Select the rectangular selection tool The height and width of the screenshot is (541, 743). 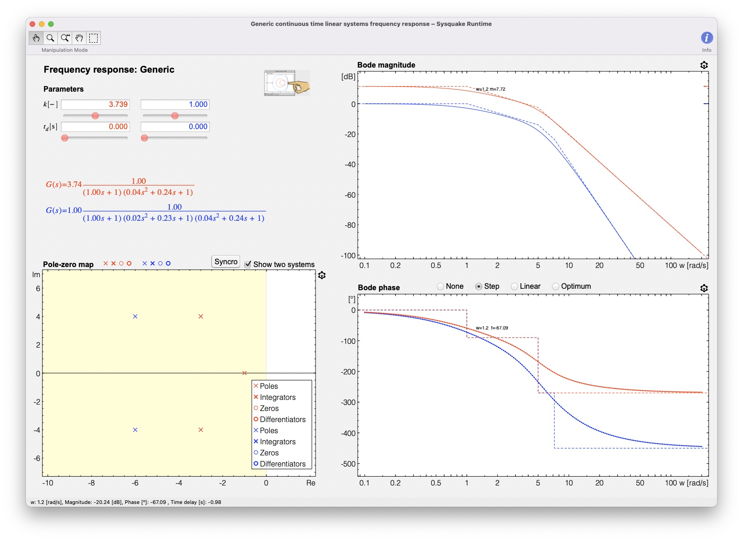pos(93,38)
